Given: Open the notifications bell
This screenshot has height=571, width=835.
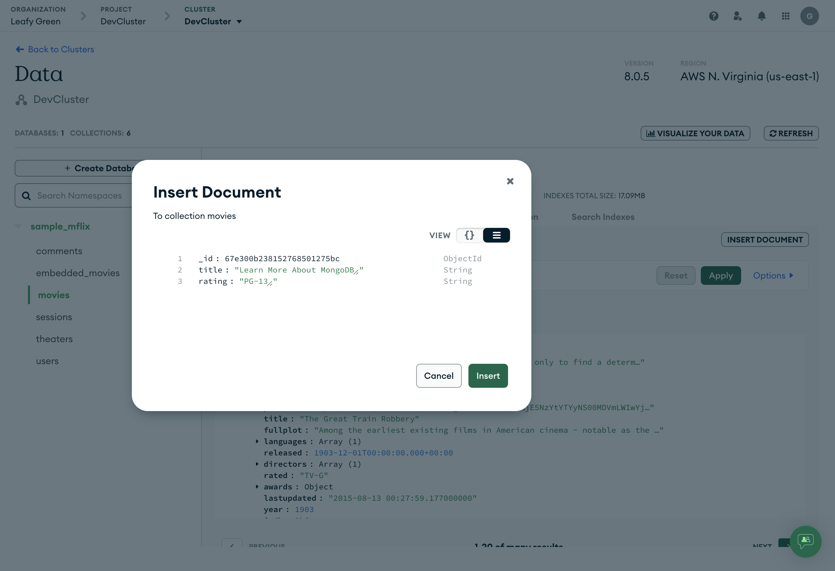Looking at the screenshot, I should click(761, 16).
